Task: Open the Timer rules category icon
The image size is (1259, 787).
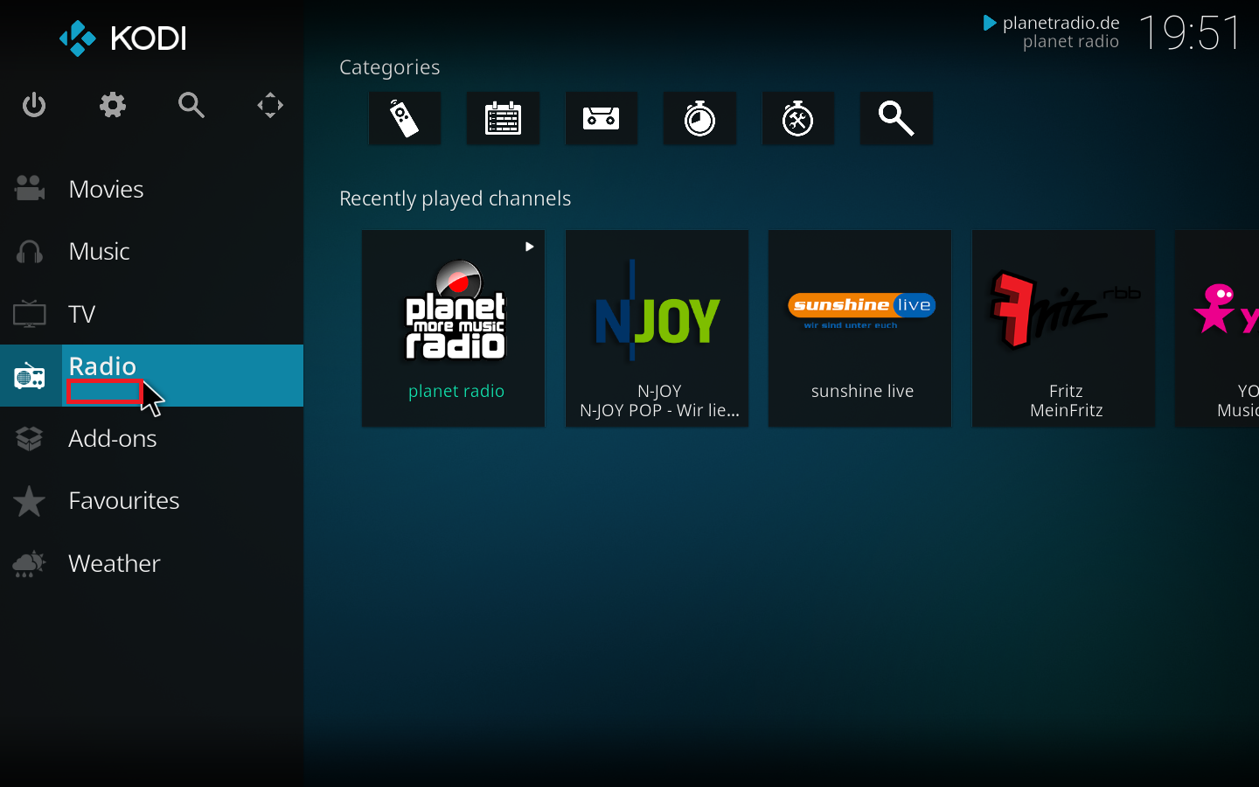Action: pyautogui.click(x=798, y=118)
